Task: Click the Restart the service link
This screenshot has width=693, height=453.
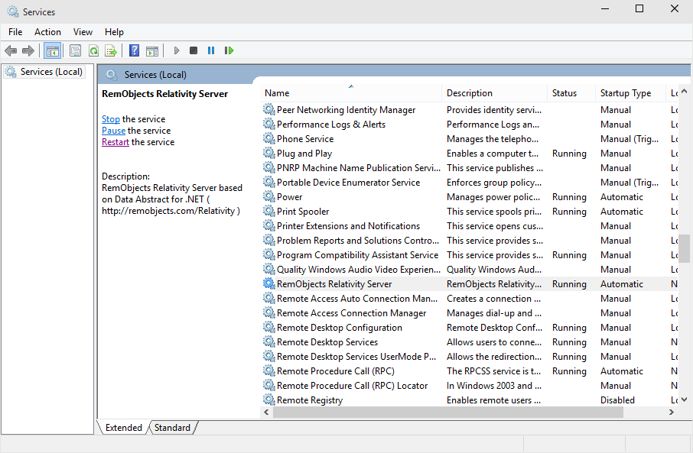Action: pos(115,142)
